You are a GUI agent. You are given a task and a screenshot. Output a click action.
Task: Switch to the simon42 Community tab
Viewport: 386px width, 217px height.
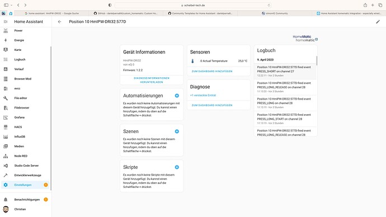[275, 13]
